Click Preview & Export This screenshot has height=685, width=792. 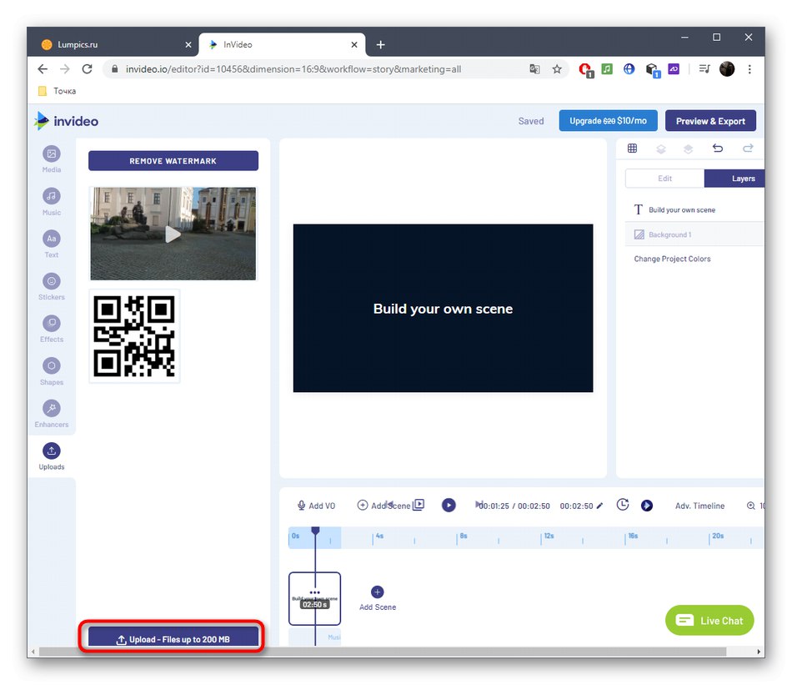[x=710, y=121]
